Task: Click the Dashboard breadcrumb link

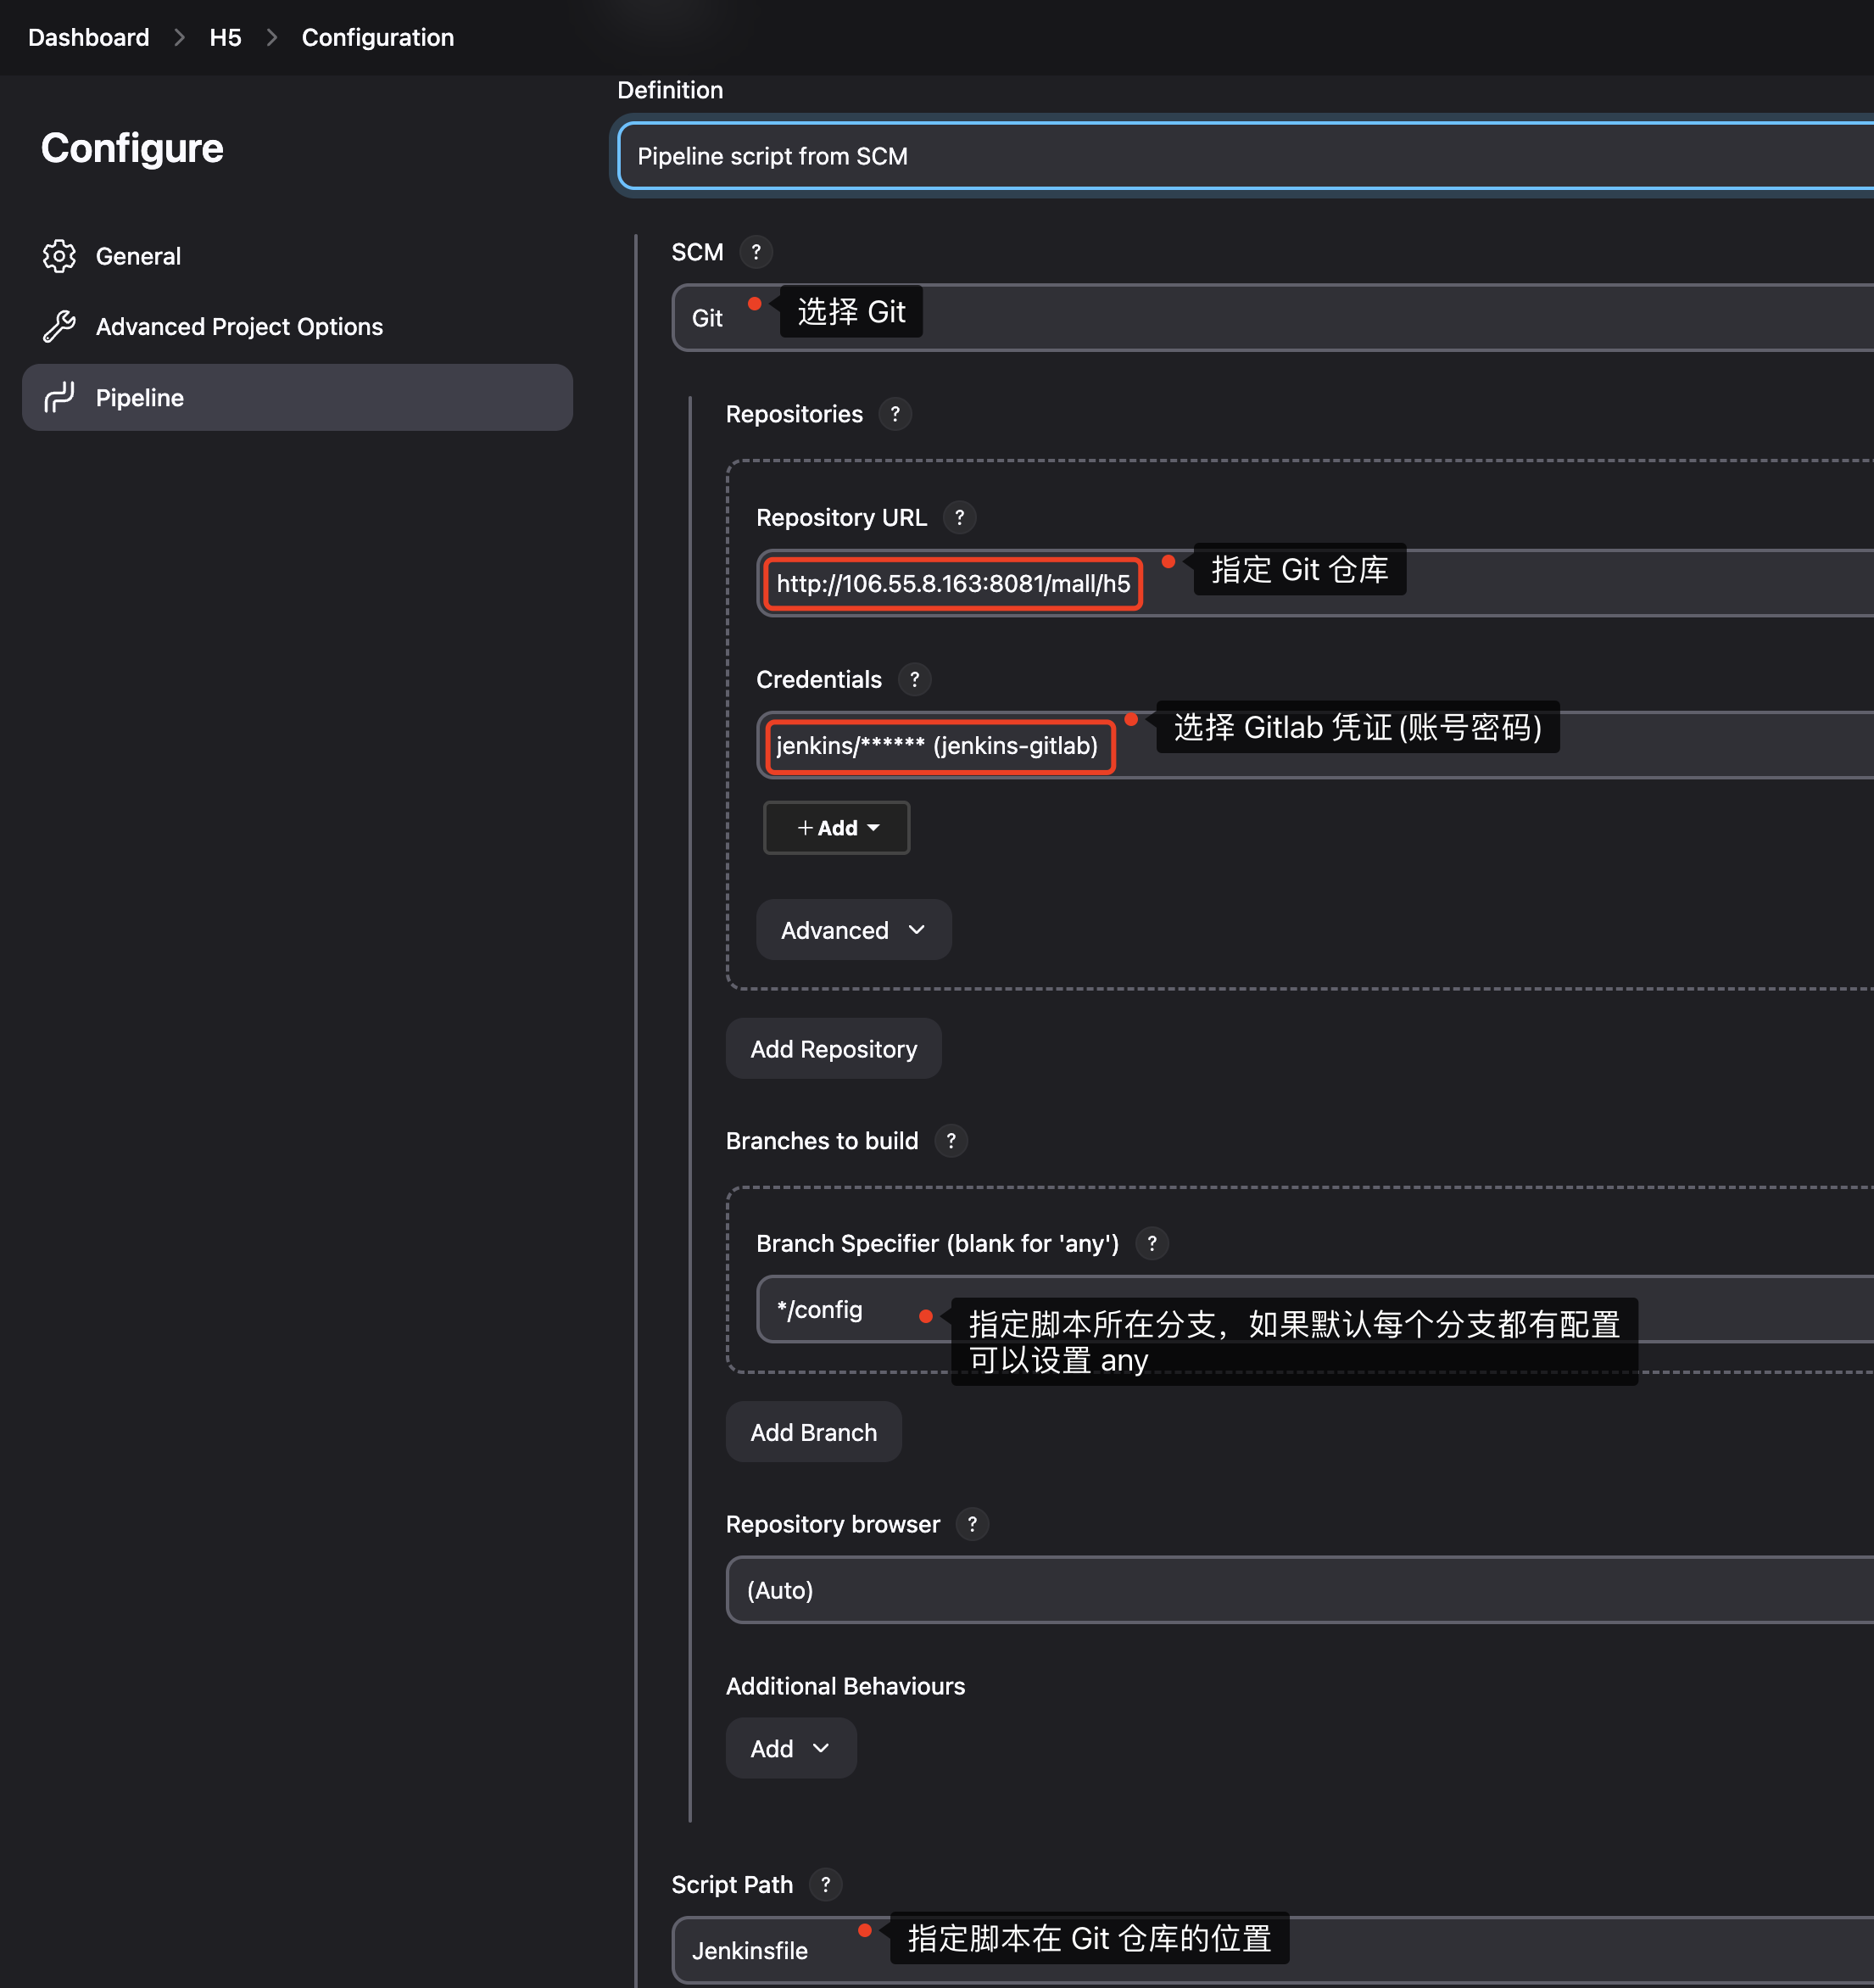Action: 88,37
